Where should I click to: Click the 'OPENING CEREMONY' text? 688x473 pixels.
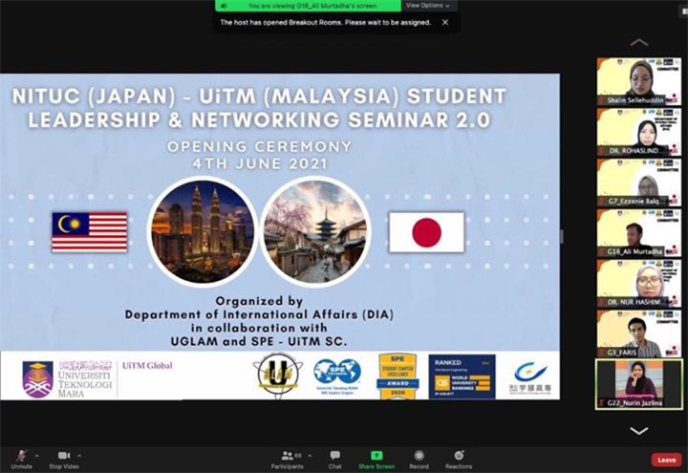[x=260, y=146]
